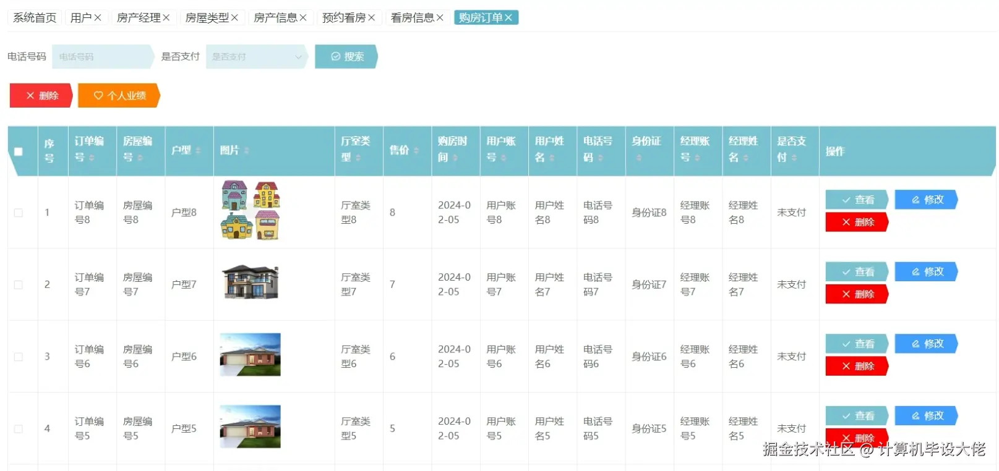Screen dimensions: 999x471
Task: Close the 用户 tab with its X icon
Action: pyautogui.click(x=98, y=18)
